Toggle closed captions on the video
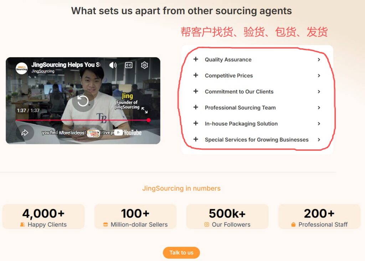Viewport: 365px width, 261px height. pos(129,65)
